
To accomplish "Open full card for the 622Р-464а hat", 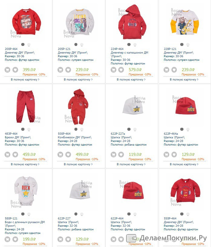I will (x=184, y=164).
